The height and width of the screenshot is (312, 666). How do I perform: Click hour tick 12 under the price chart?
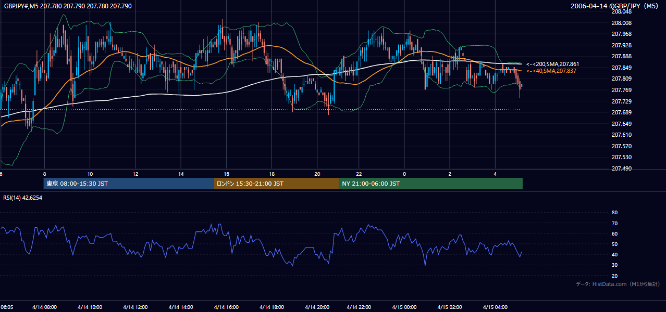tap(135, 174)
